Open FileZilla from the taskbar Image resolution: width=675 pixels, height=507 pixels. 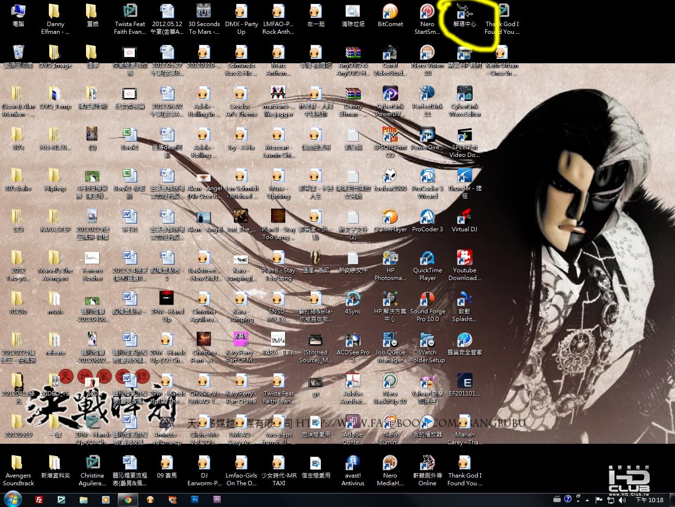[39, 500]
